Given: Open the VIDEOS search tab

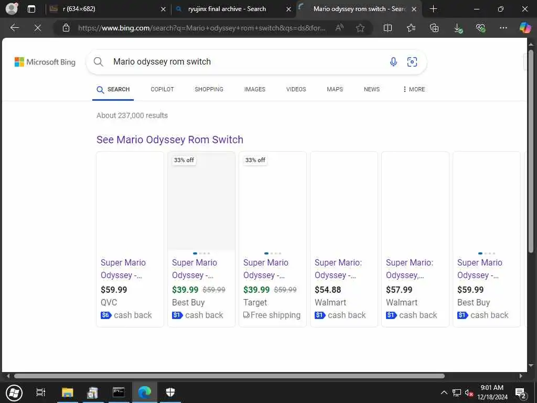Looking at the screenshot, I should [296, 89].
